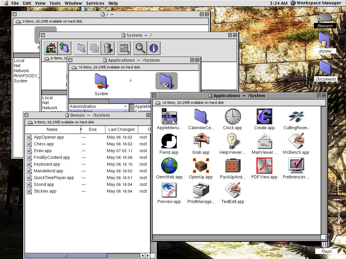The image size is (346, 259).
Task: Select the System folder icon in shelf
Action: 101,81
